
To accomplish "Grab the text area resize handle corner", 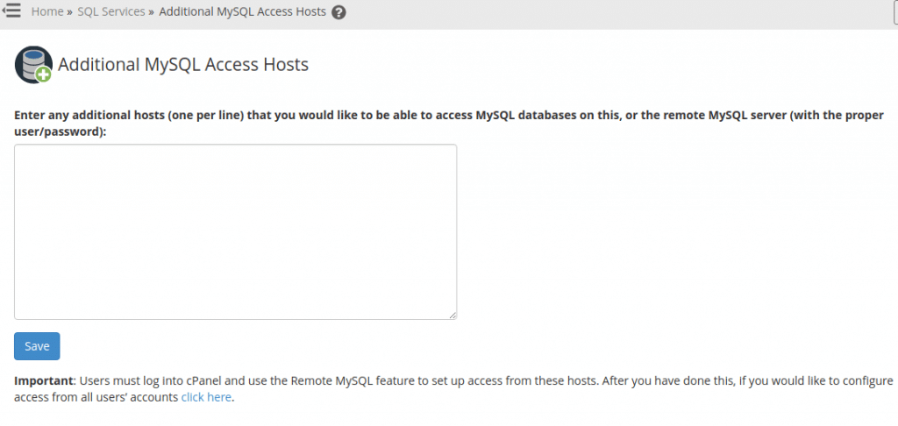I will (453, 315).
